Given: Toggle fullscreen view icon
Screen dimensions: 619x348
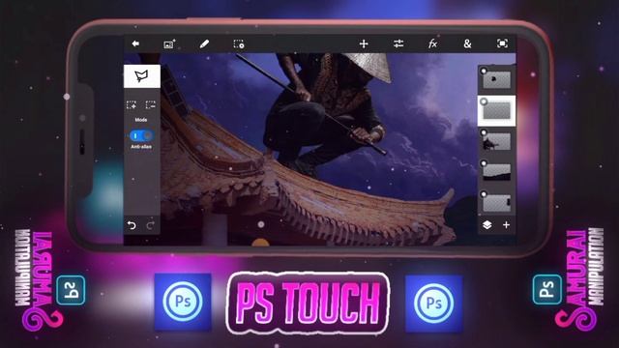Looking at the screenshot, I should [502, 43].
